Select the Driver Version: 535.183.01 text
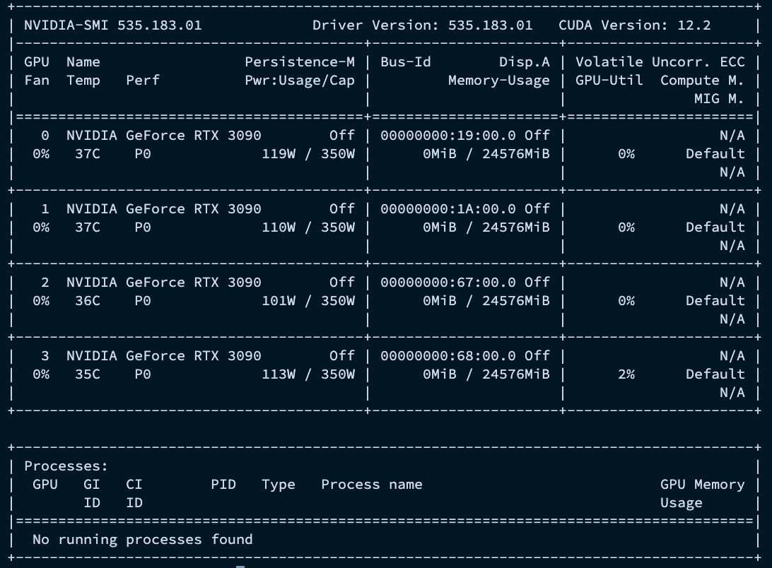The height and width of the screenshot is (568, 772). point(423,25)
